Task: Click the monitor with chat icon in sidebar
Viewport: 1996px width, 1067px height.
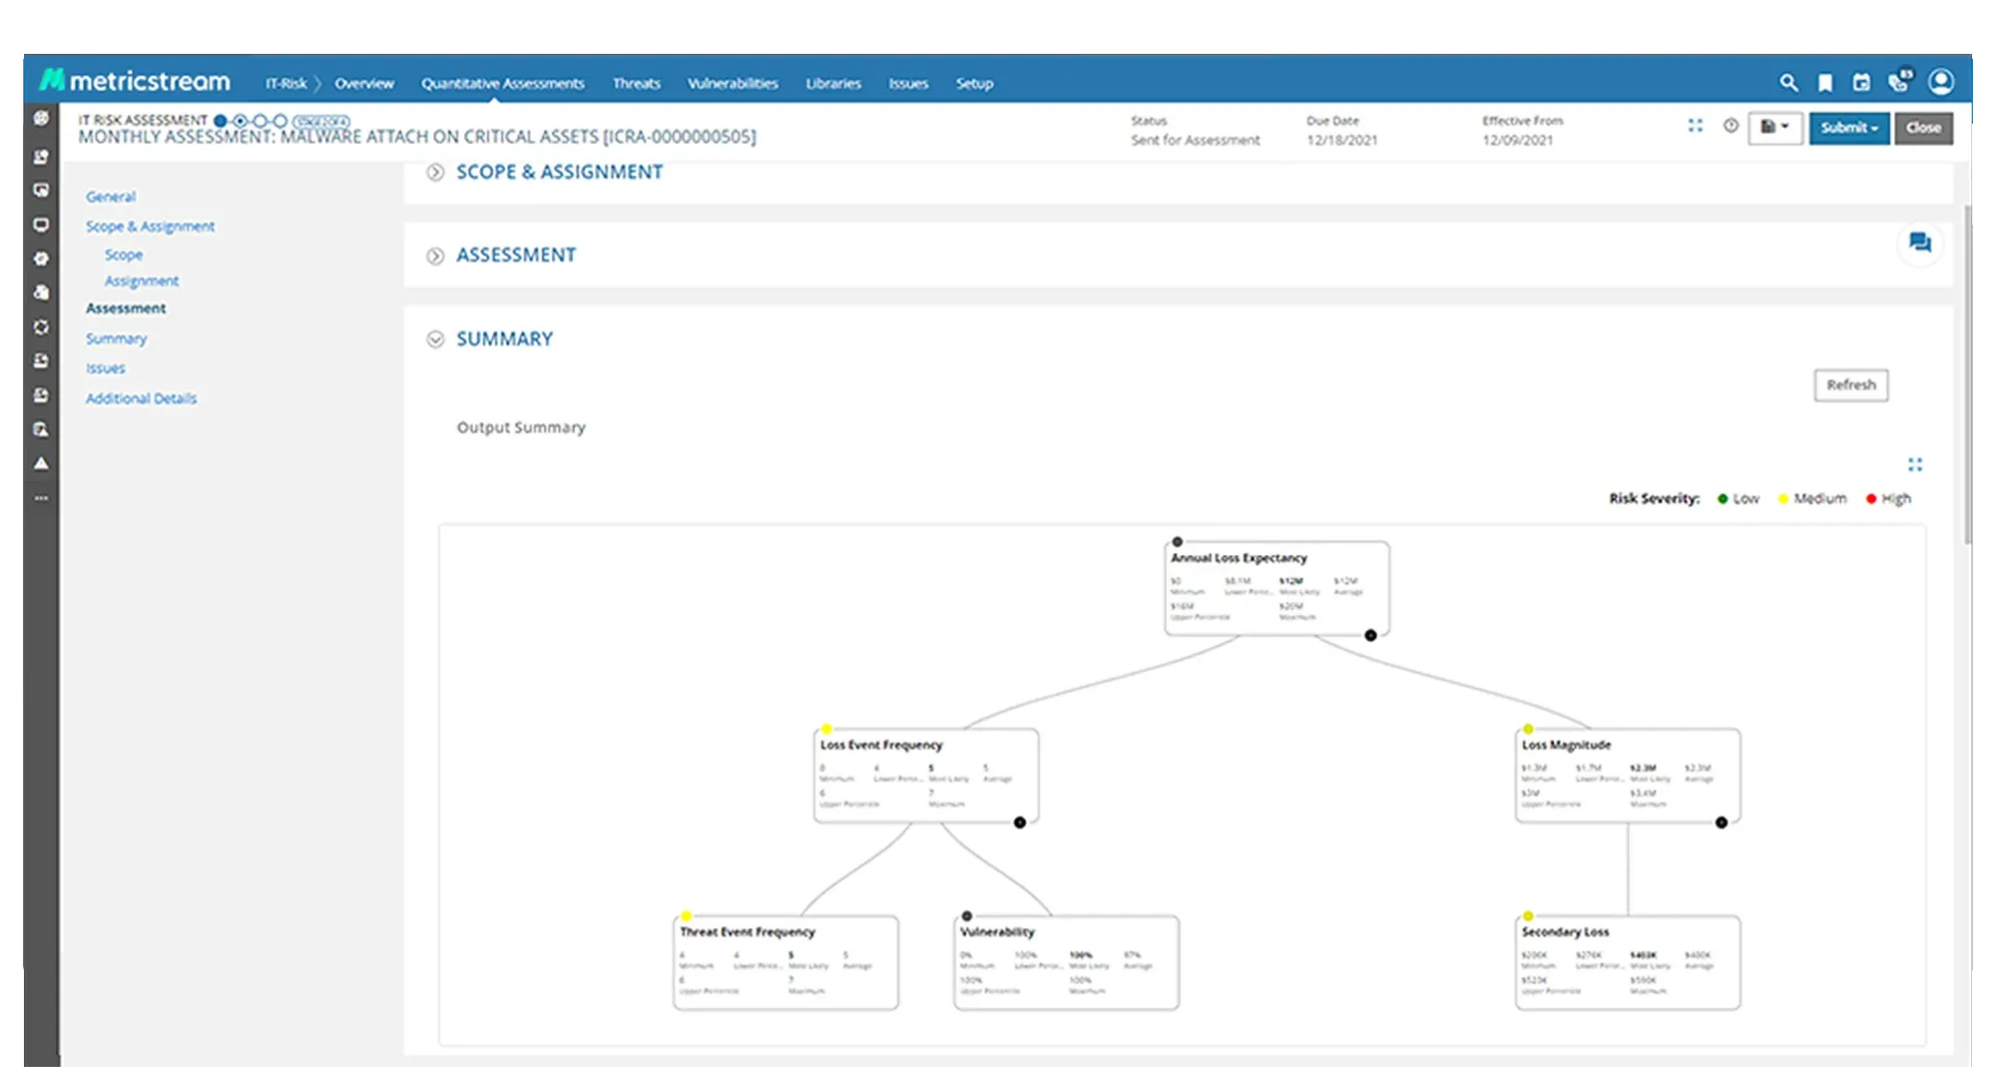Action: 41,190
